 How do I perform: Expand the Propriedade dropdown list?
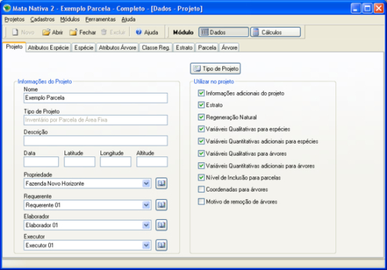point(146,184)
